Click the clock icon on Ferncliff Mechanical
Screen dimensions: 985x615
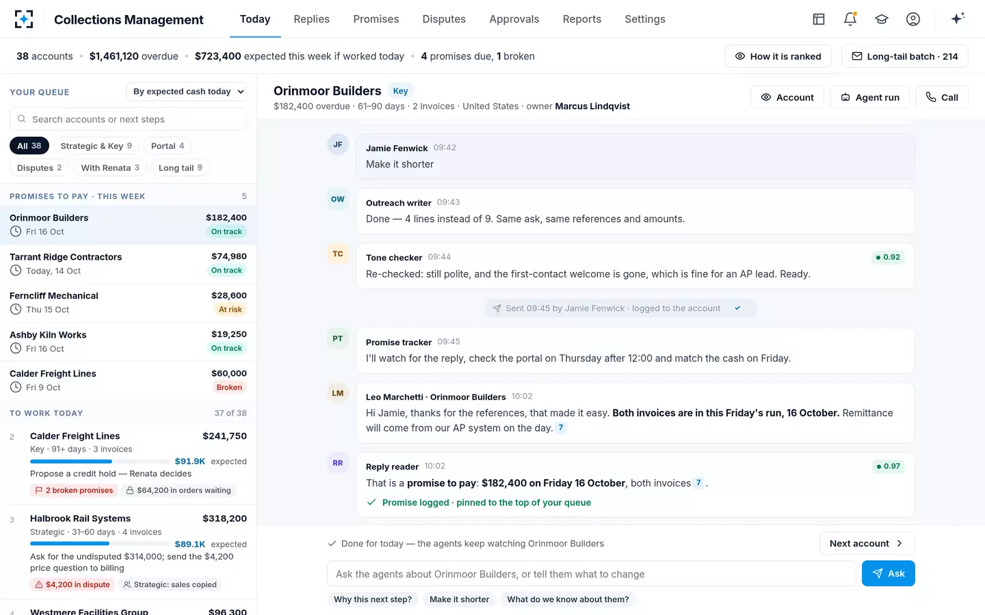coord(16,310)
